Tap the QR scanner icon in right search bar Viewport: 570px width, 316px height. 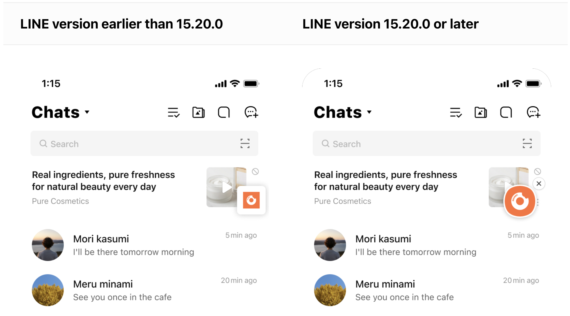pyautogui.click(x=527, y=143)
